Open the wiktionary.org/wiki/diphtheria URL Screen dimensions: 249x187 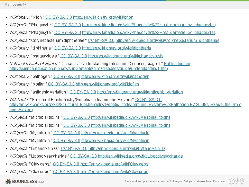(x=117, y=48)
